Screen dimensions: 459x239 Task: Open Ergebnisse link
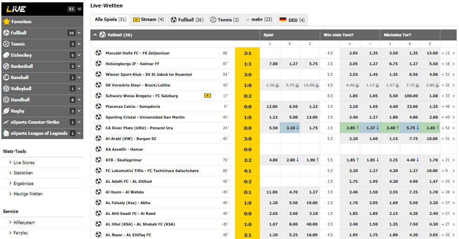23,183
